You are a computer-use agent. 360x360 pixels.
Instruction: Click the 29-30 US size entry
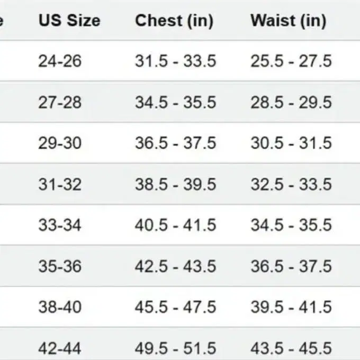[60, 143]
